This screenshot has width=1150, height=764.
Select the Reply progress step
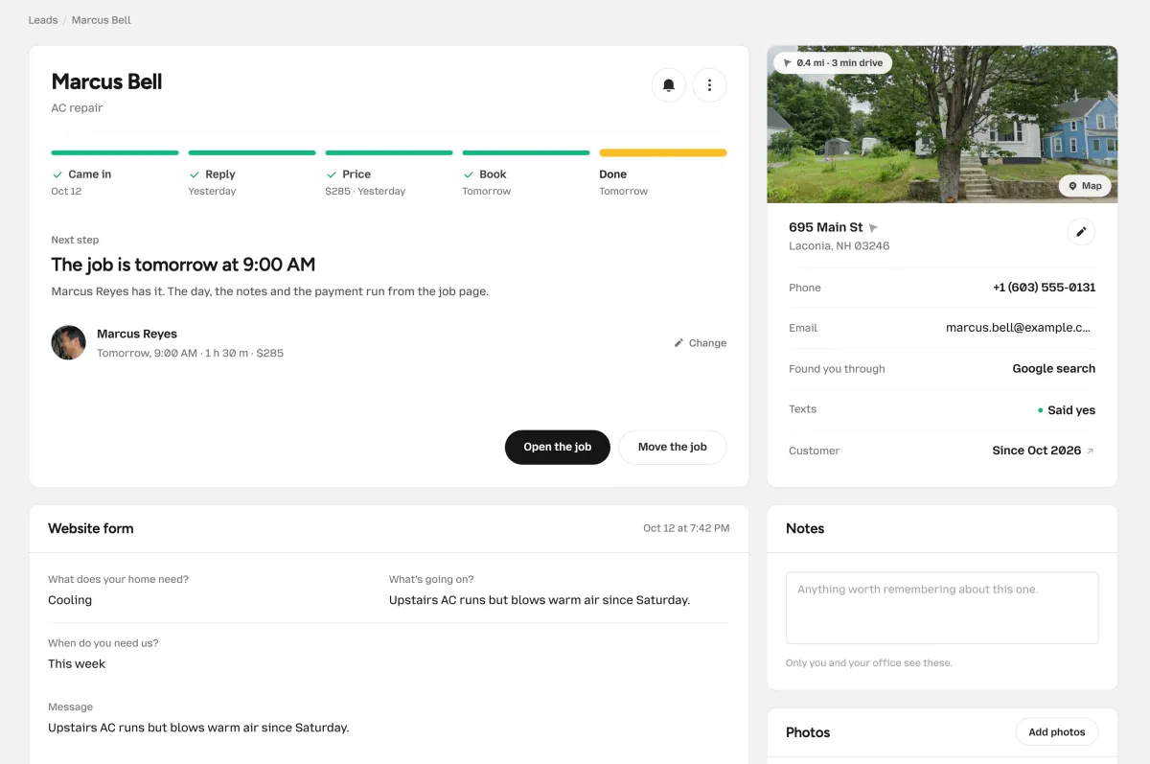[x=252, y=174]
